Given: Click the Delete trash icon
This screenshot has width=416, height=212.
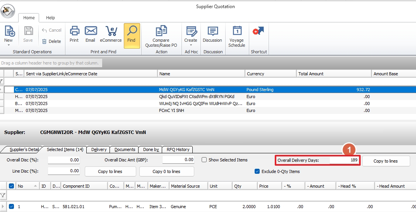Looking at the screenshot, I should pyautogui.click(x=44, y=41).
